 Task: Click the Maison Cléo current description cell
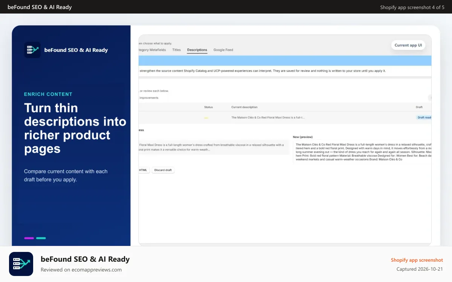tap(268, 117)
